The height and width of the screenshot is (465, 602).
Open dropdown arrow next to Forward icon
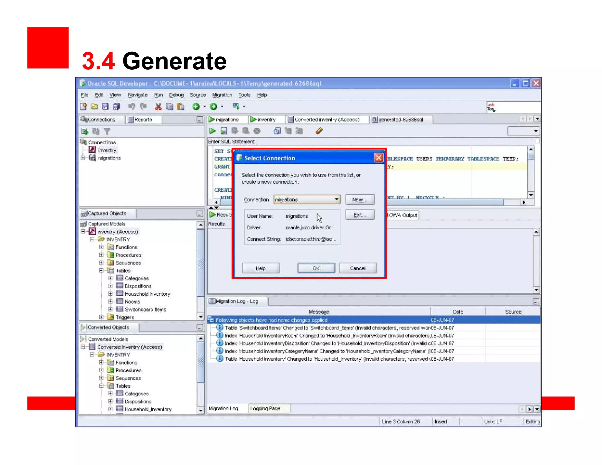point(222,106)
